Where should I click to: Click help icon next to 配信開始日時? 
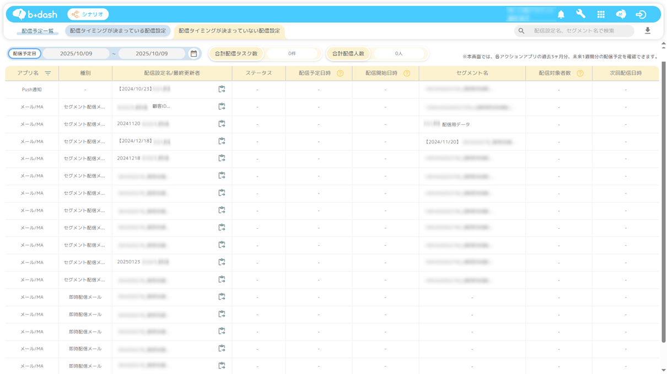click(x=407, y=73)
